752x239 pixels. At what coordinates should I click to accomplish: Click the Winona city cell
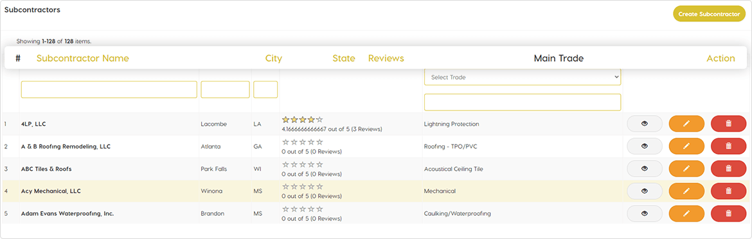click(211, 191)
